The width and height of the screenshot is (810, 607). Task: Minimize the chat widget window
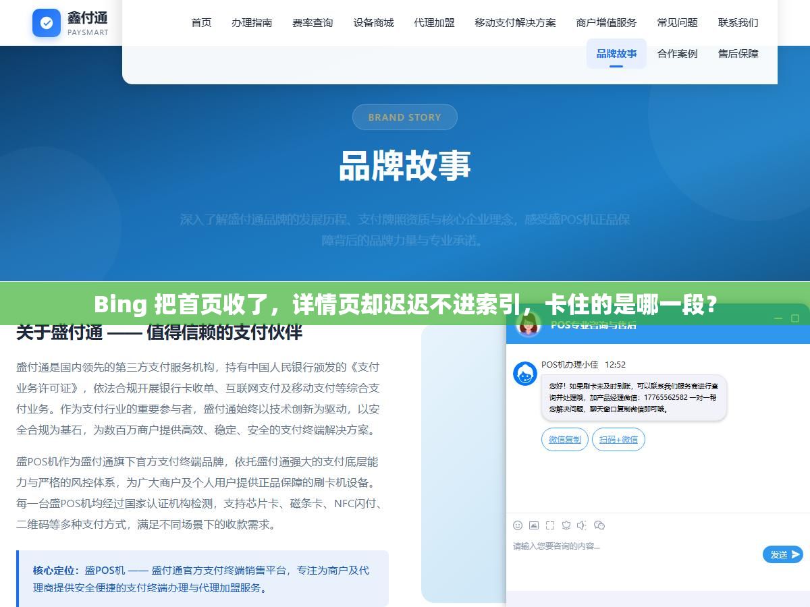(778, 318)
